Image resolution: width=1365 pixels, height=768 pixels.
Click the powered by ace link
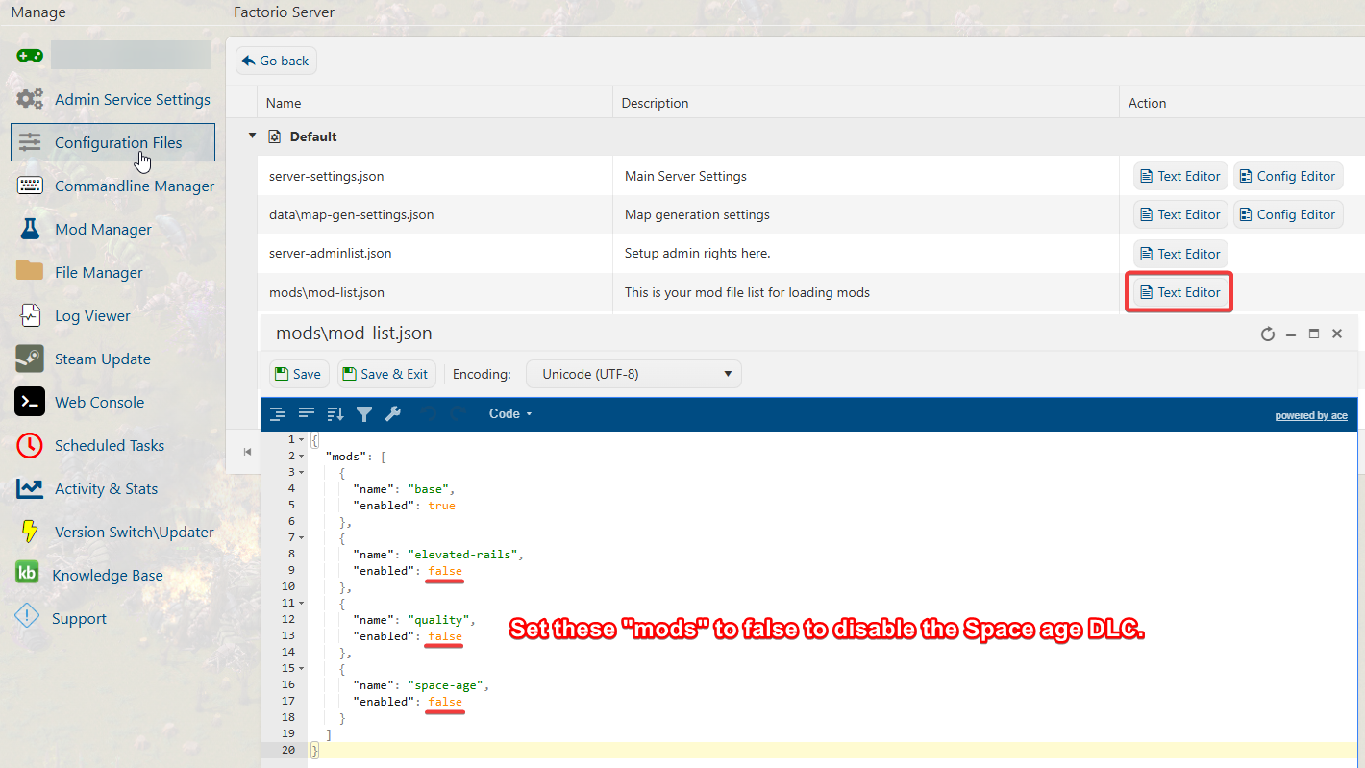coord(1311,416)
